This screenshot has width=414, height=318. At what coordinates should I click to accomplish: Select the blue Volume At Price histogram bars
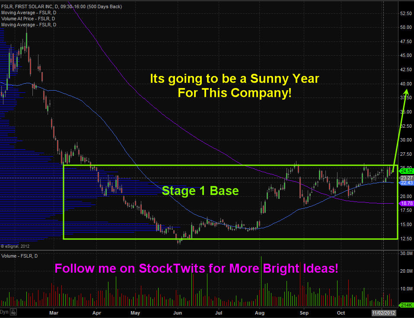[53, 185]
